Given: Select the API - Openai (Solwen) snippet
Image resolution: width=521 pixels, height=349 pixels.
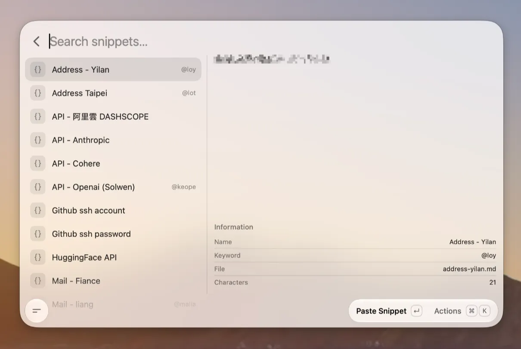Looking at the screenshot, I should pyautogui.click(x=113, y=187).
